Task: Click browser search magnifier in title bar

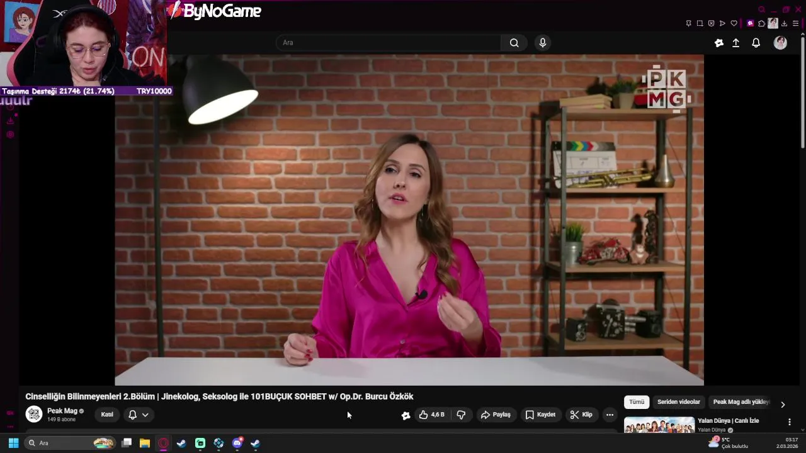Action: (761, 9)
